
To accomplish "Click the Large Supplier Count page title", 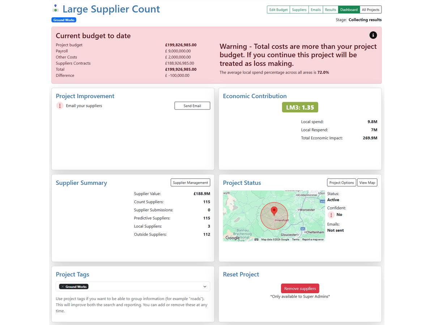I will pyautogui.click(x=111, y=9).
